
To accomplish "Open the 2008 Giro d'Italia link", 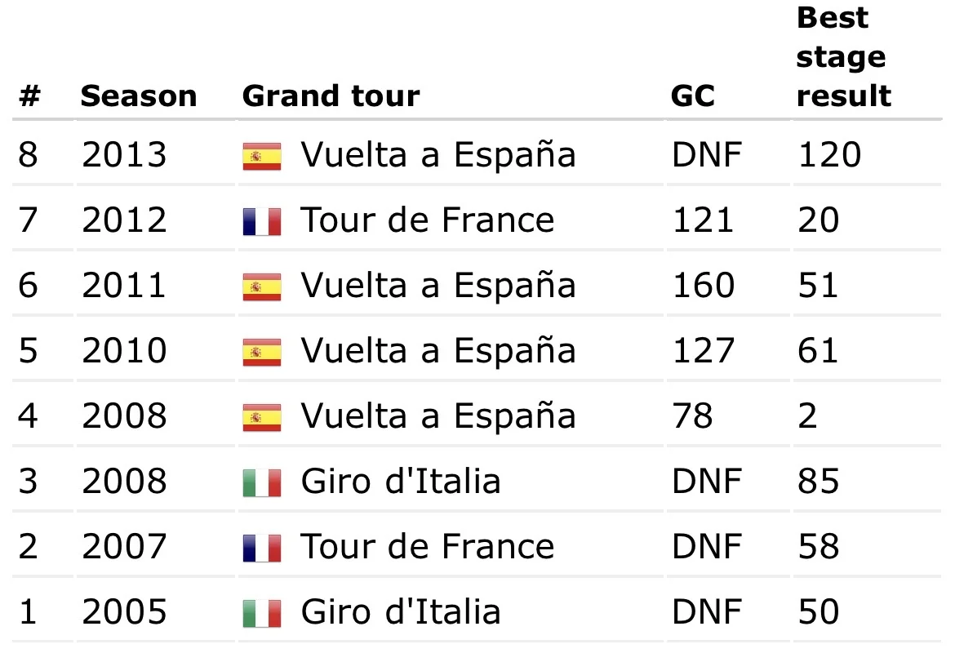I will click(x=401, y=481).
